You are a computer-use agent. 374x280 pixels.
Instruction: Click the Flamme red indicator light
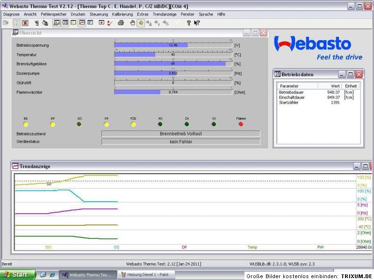tap(241, 124)
